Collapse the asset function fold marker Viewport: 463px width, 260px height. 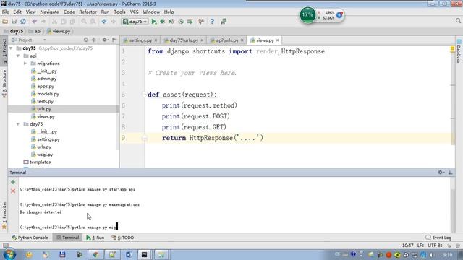point(145,95)
